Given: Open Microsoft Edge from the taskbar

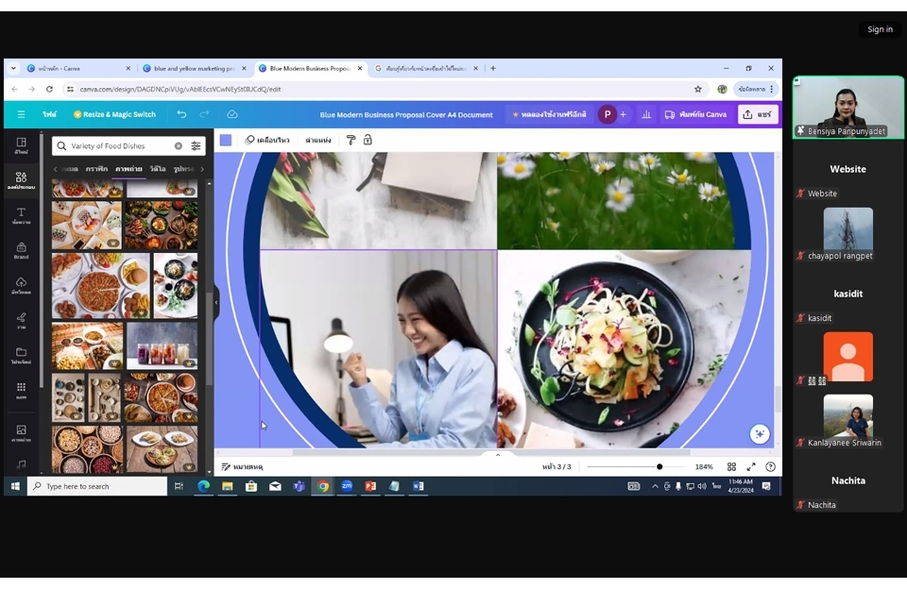Looking at the screenshot, I should coord(204,486).
